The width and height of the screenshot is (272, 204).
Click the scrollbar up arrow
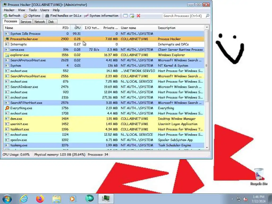(x=207, y=27)
